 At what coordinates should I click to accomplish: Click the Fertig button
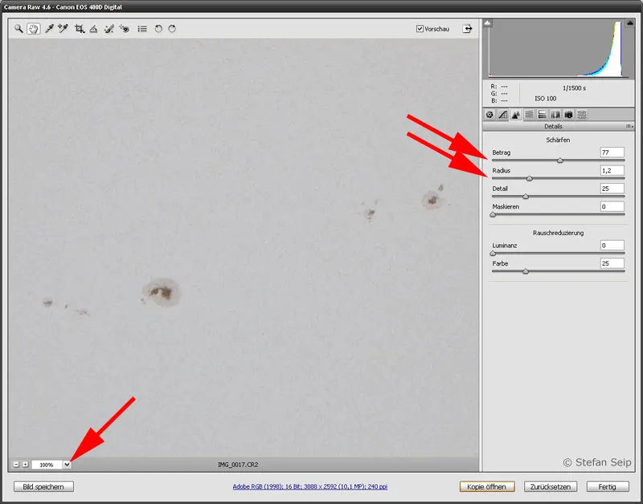pyautogui.click(x=608, y=487)
